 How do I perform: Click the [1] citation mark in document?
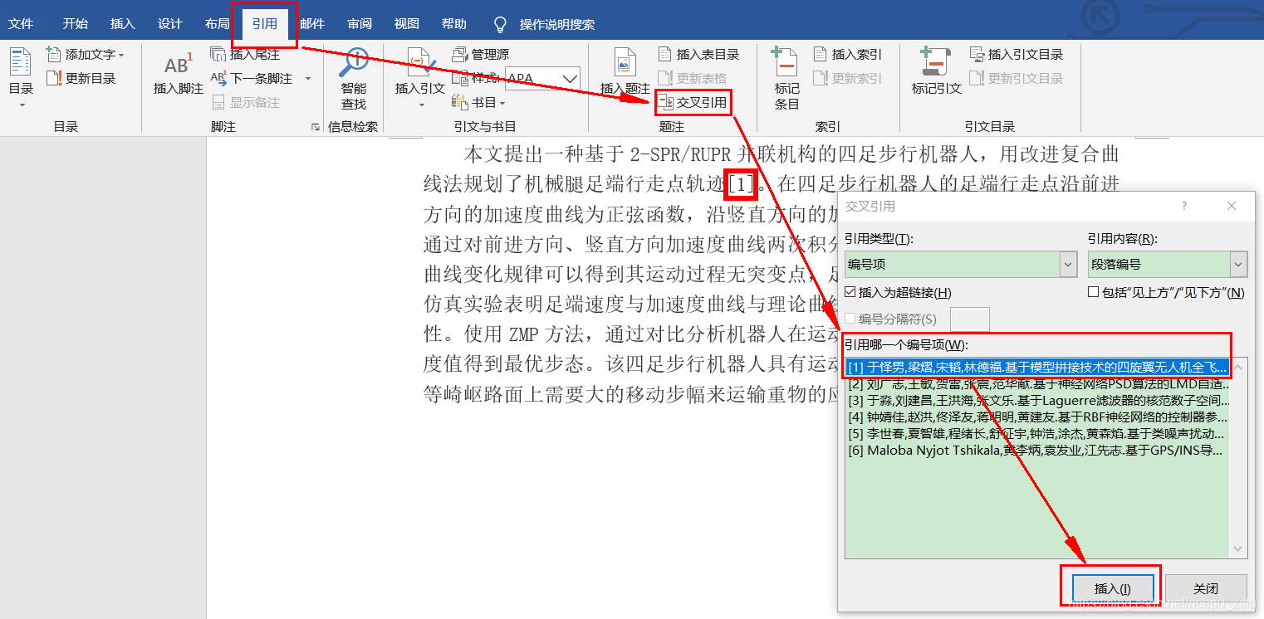(x=740, y=183)
